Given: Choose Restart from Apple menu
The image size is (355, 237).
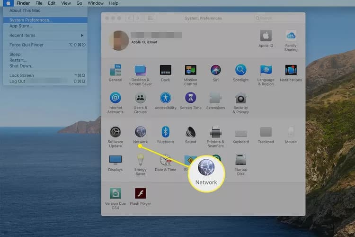Looking at the screenshot, I should 45,60.
